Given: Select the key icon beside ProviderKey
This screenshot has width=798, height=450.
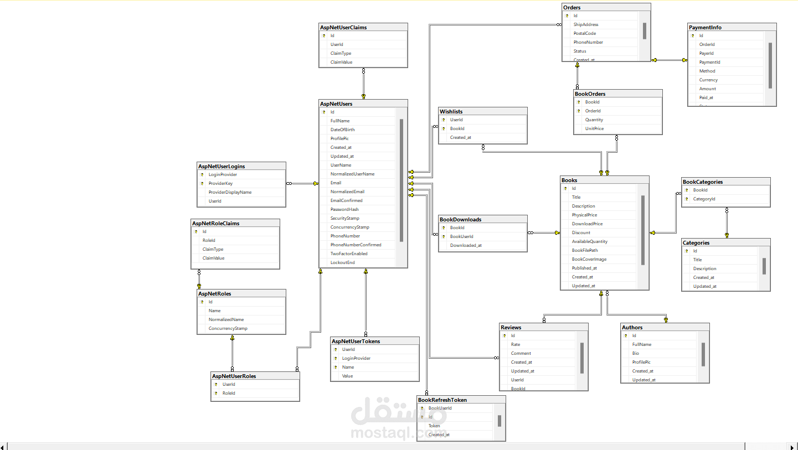Looking at the screenshot, I should pos(202,183).
